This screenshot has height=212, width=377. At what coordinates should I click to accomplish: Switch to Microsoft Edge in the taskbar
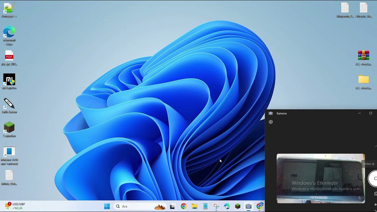pos(227,206)
